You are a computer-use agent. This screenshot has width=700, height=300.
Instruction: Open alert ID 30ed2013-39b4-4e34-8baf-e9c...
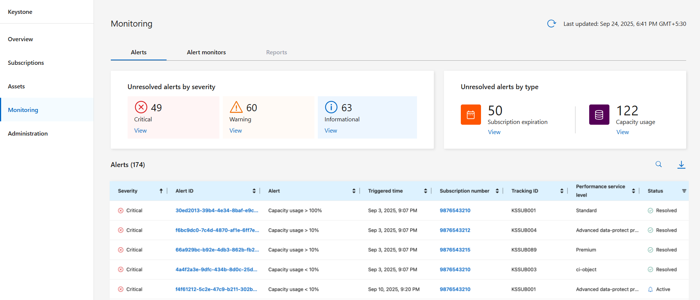217,210
